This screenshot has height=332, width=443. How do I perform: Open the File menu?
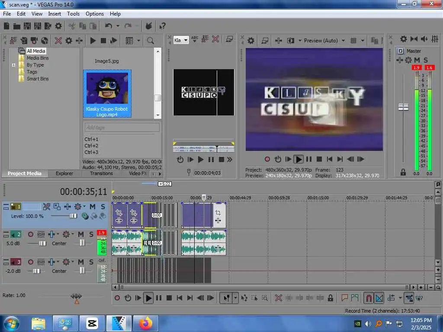(x=7, y=14)
